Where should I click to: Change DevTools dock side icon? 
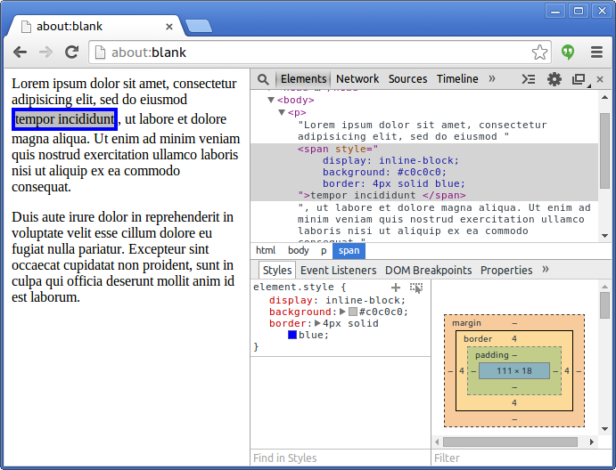(579, 79)
